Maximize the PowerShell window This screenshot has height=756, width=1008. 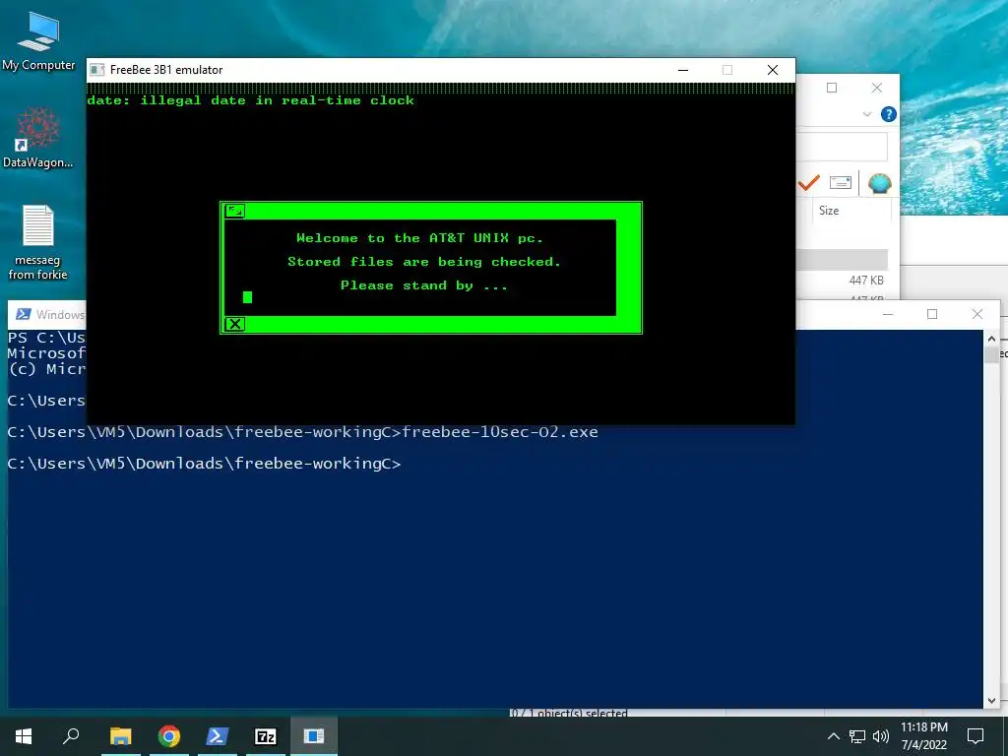[932, 314]
